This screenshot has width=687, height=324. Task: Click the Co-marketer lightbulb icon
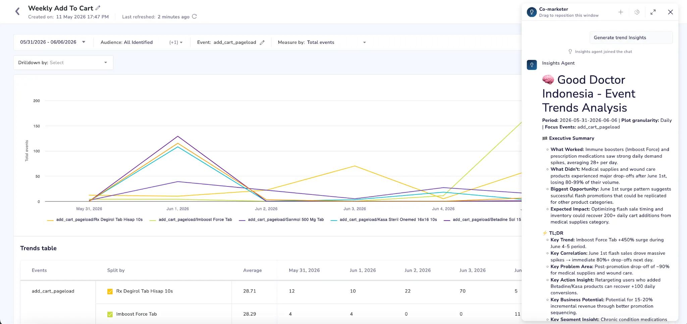(x=532, y=12)
